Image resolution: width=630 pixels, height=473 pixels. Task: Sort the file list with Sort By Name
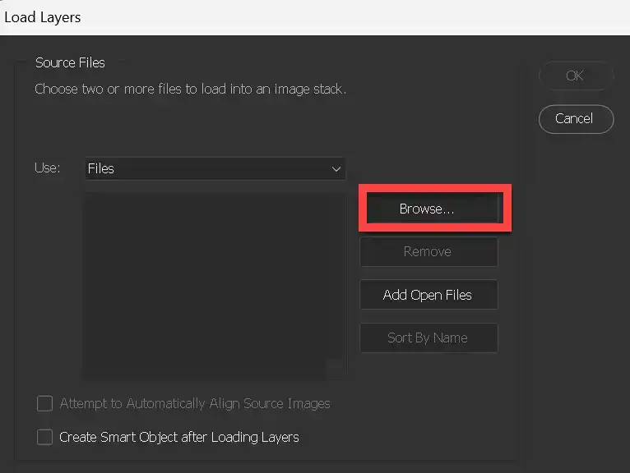pyautogui.click(x=428, y=338)
